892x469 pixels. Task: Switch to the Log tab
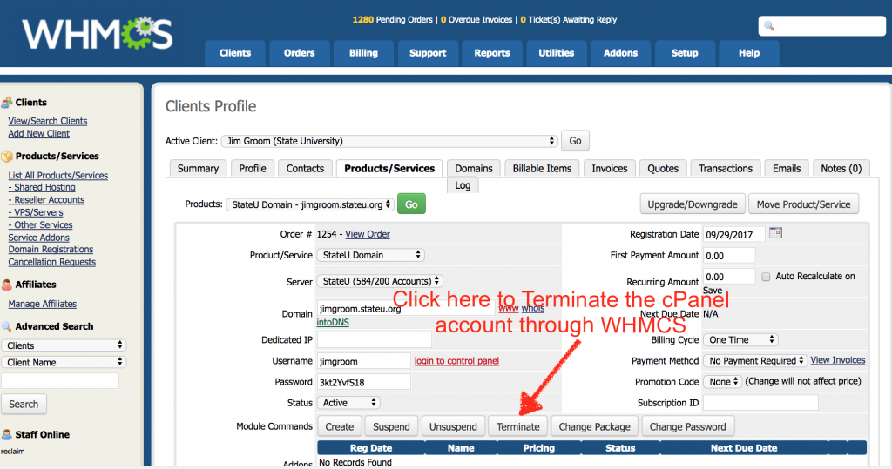[x=463, y=185]
